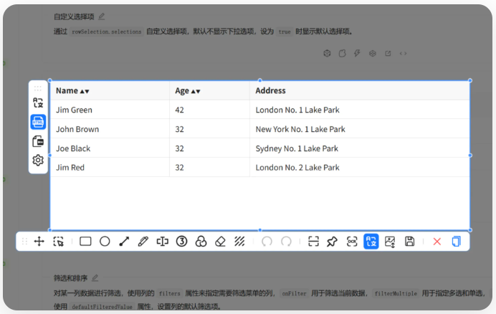Viewport: 496px width, 314px height.
Task: Open demo in a new window
Action: click(388, 54)
